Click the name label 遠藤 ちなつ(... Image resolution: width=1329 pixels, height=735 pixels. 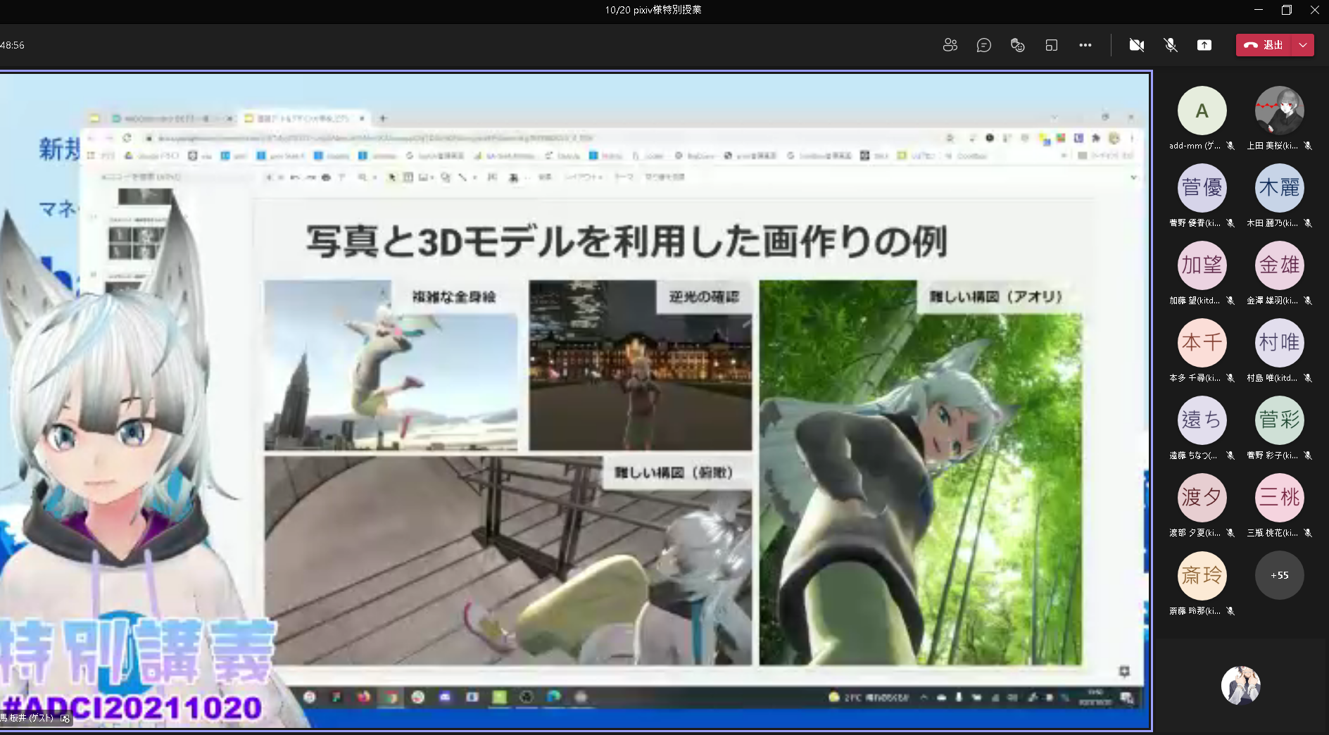(1193, 456)
